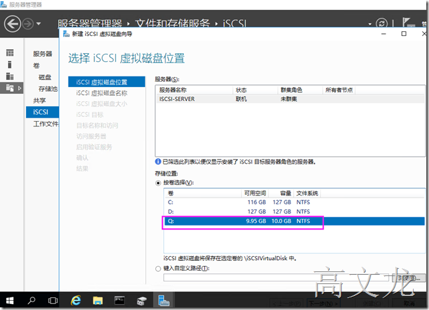Choose the 按卷选择 radio button
429x310 pixels.
pos(158,183)
